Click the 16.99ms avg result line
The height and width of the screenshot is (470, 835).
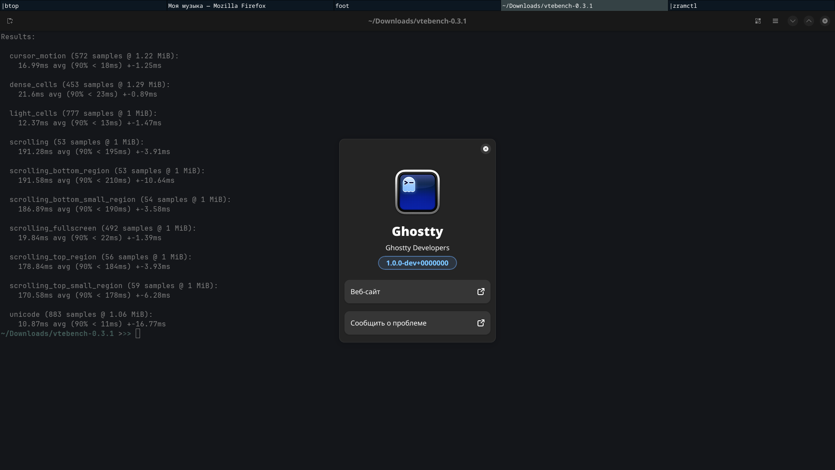click(90, 66)
